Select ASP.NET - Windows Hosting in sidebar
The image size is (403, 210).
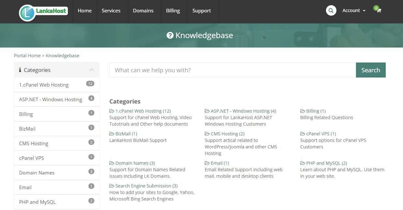coord(57,99)
